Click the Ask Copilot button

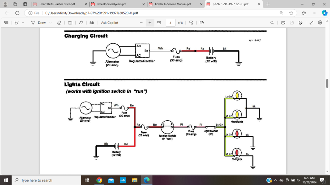[110, 23]
